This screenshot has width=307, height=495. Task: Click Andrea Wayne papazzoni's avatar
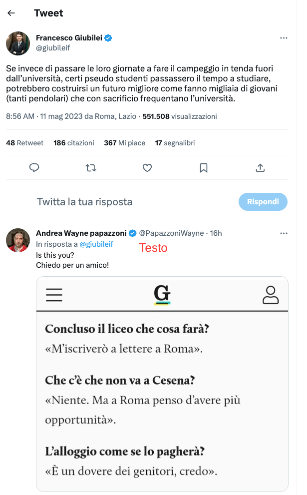pyautogui.click(x=18, y=240)
